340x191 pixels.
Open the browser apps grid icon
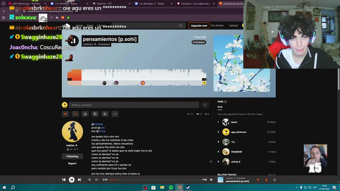click(3, 18)
